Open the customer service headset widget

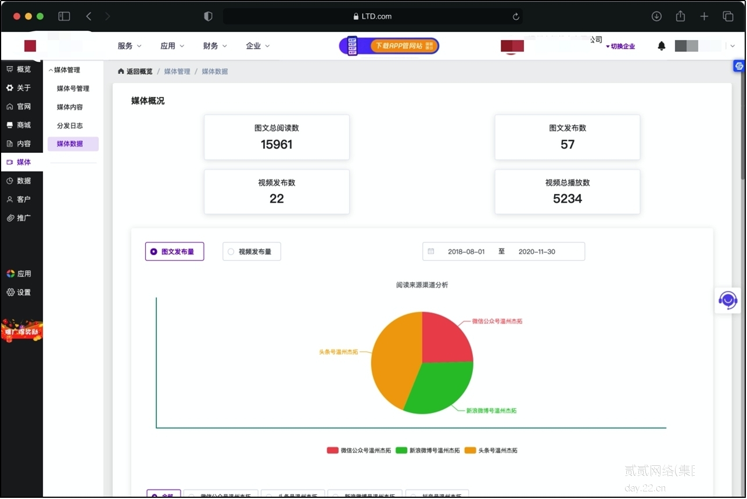pos(727,300)
